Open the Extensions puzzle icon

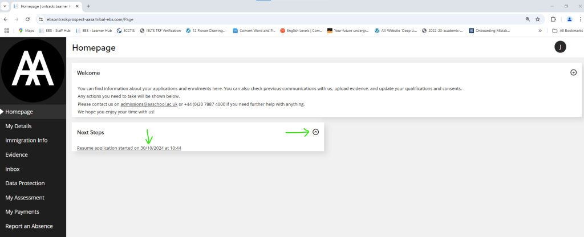pyautogui.click(x=553, y=19)
